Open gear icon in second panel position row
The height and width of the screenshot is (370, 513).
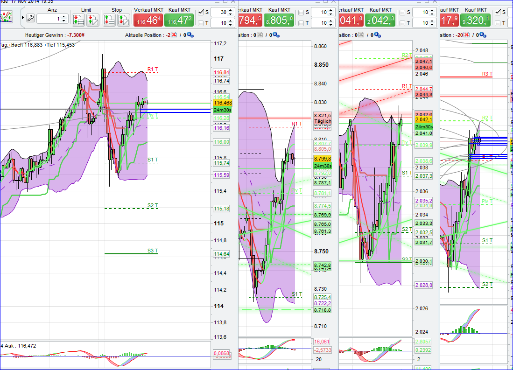(x=275, y=35)
